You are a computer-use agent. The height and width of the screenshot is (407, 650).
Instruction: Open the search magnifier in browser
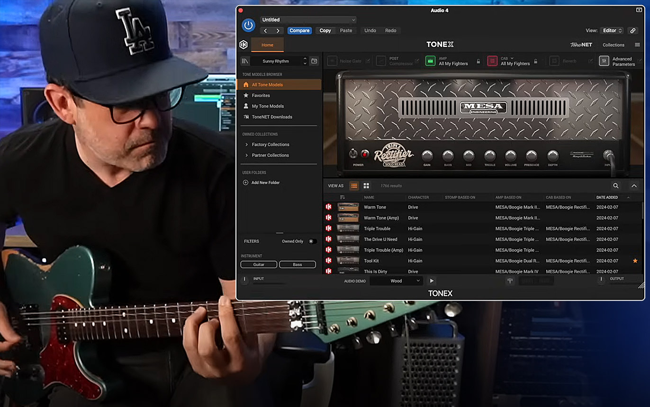615,186
